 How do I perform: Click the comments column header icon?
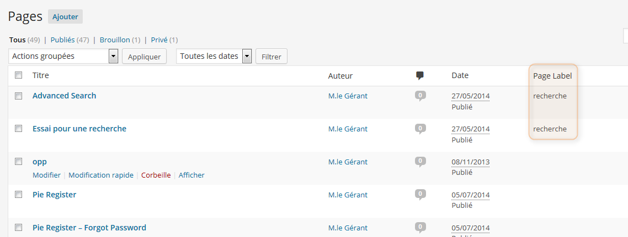[420, 76]
